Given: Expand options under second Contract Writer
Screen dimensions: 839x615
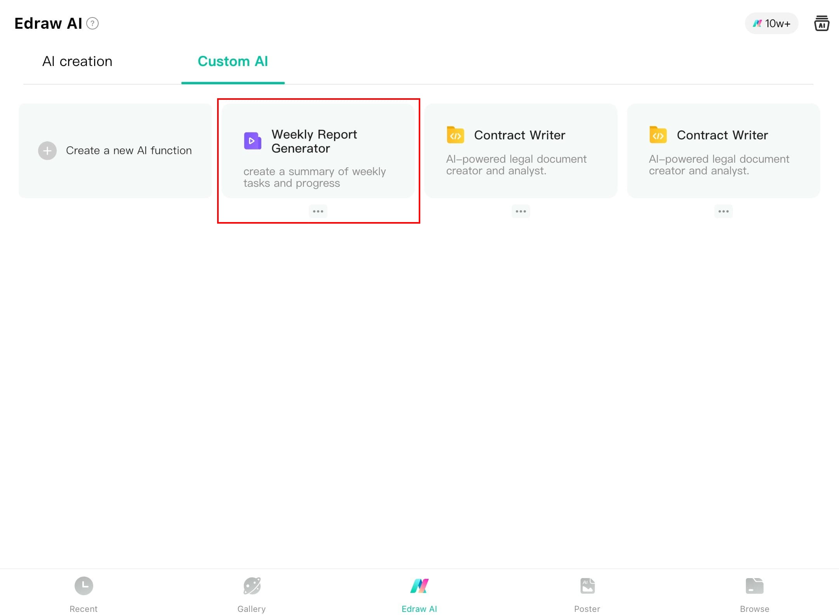Looking at the screenshot, I should pyautogui.click(x=723, y=211).
